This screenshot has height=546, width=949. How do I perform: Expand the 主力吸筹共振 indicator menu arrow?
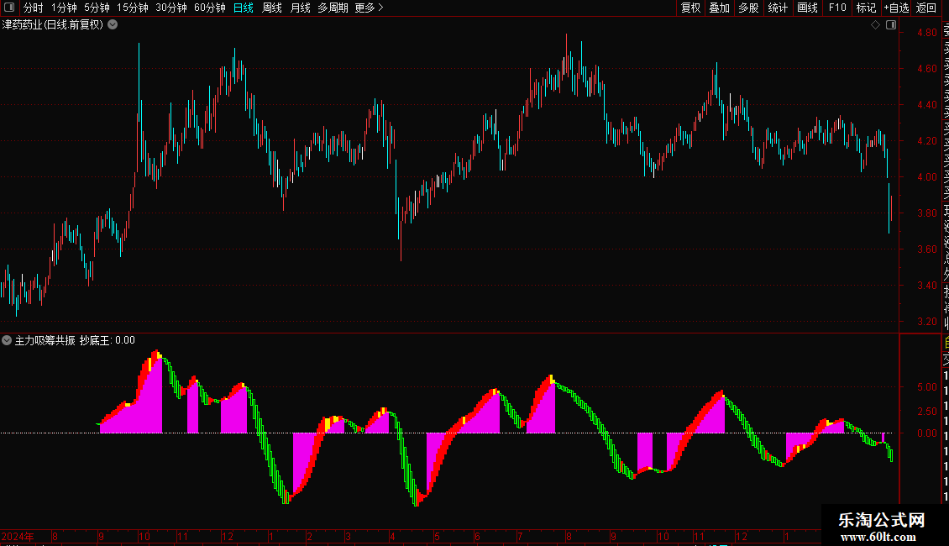pyautogui.click(x=7, y=340)
